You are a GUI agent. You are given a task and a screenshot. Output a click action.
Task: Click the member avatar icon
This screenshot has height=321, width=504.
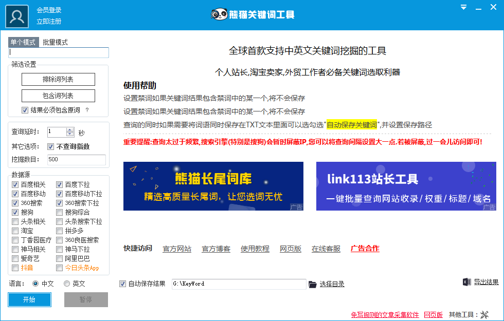(x=17, y=16)
